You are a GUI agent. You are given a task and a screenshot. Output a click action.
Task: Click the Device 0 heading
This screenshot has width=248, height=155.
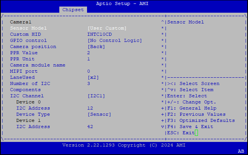point(28,102)
